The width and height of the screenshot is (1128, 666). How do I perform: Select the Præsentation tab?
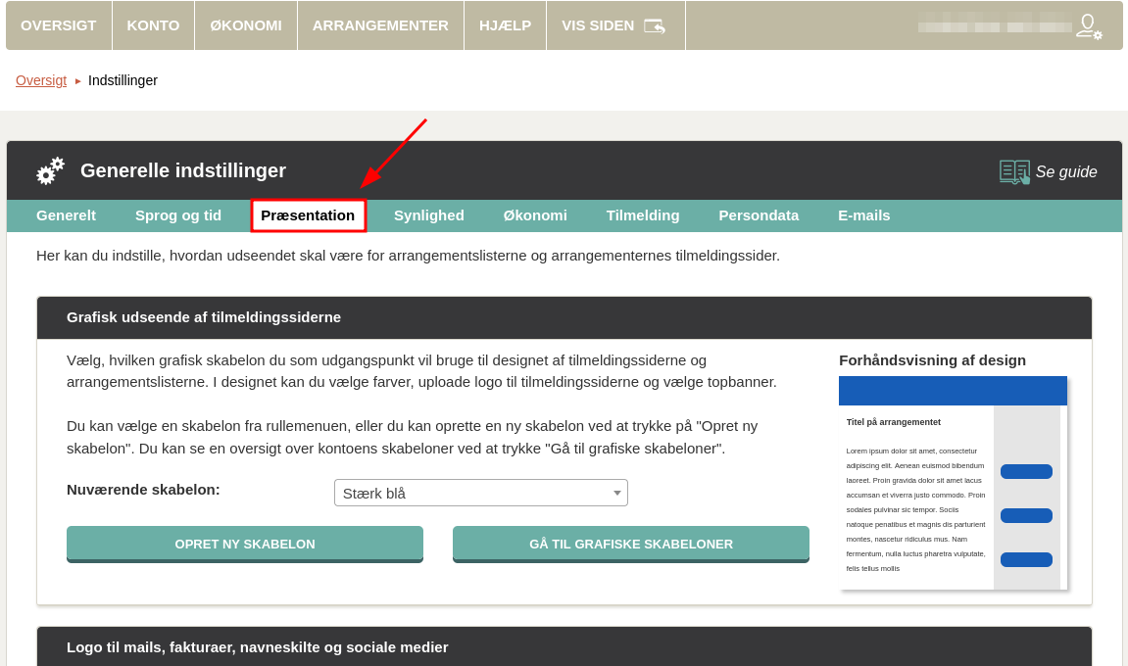click(308, 215)
